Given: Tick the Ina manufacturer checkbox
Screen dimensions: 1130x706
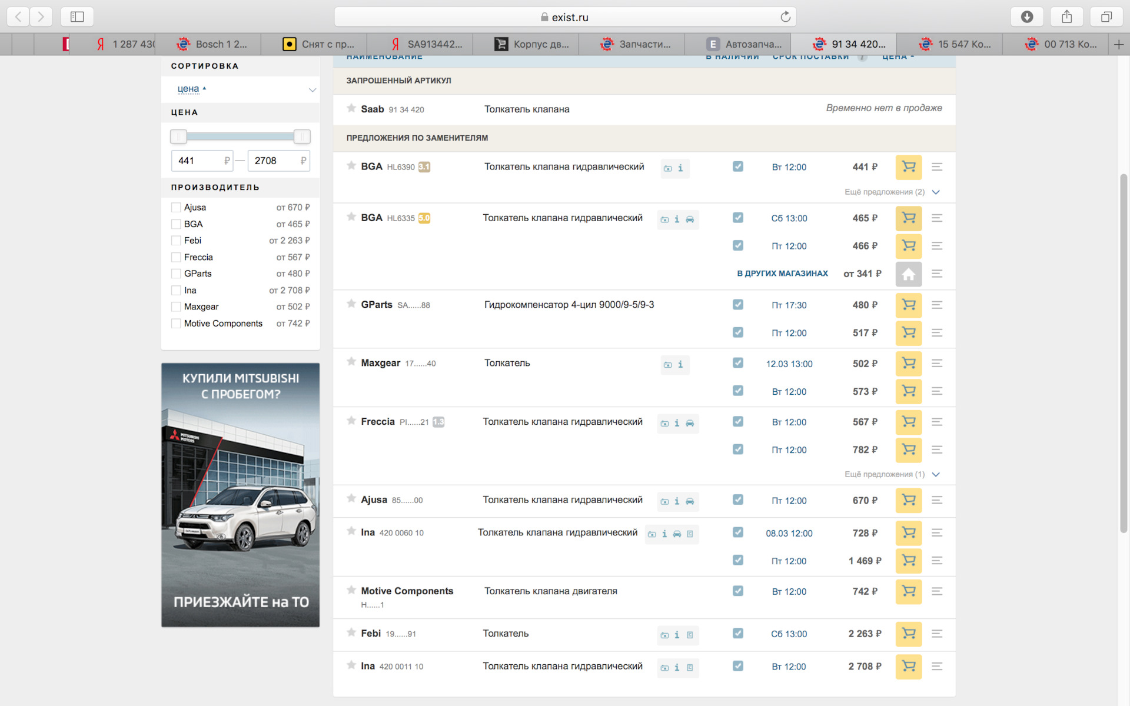Looking at the screenshot, I should tap(176, 291).
